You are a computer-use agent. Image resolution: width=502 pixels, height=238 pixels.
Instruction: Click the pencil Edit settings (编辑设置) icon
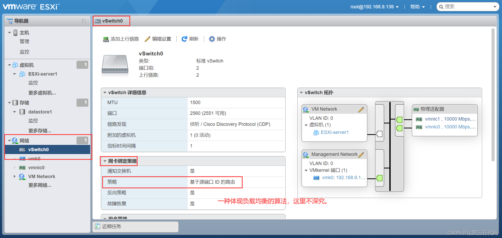148,39
